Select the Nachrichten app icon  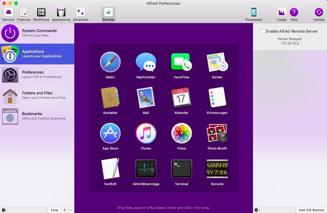[146, 62]
